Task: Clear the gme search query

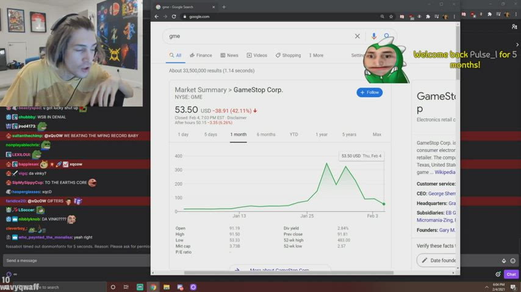Action: click(x=357, y=36)
